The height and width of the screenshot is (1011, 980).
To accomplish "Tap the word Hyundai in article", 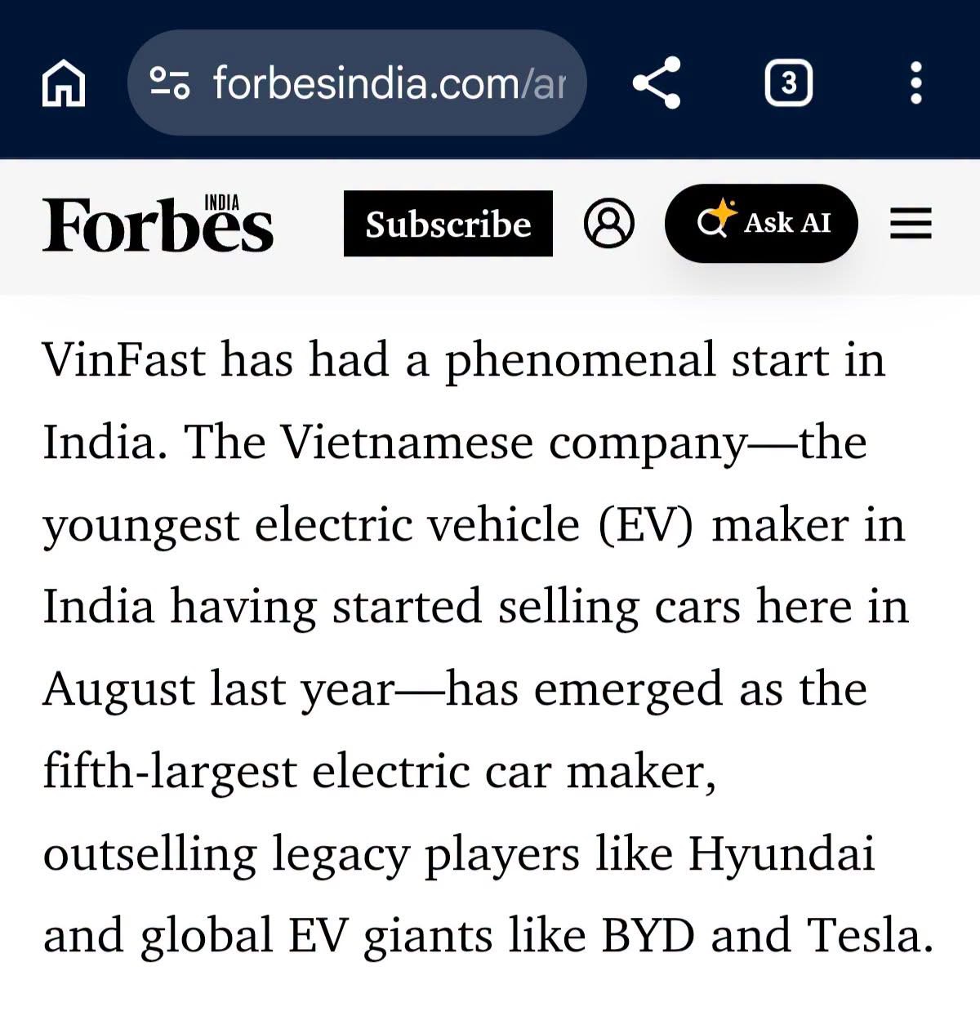I will tap(782, 855).
